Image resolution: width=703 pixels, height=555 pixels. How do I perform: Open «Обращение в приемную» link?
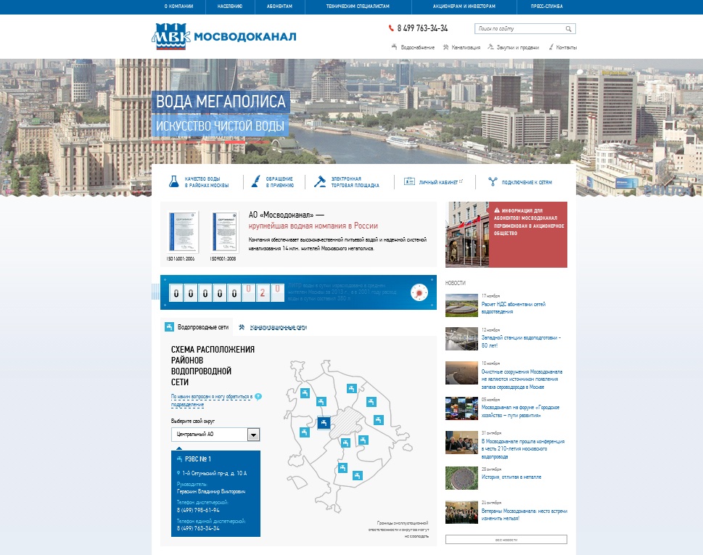point(280,181)
